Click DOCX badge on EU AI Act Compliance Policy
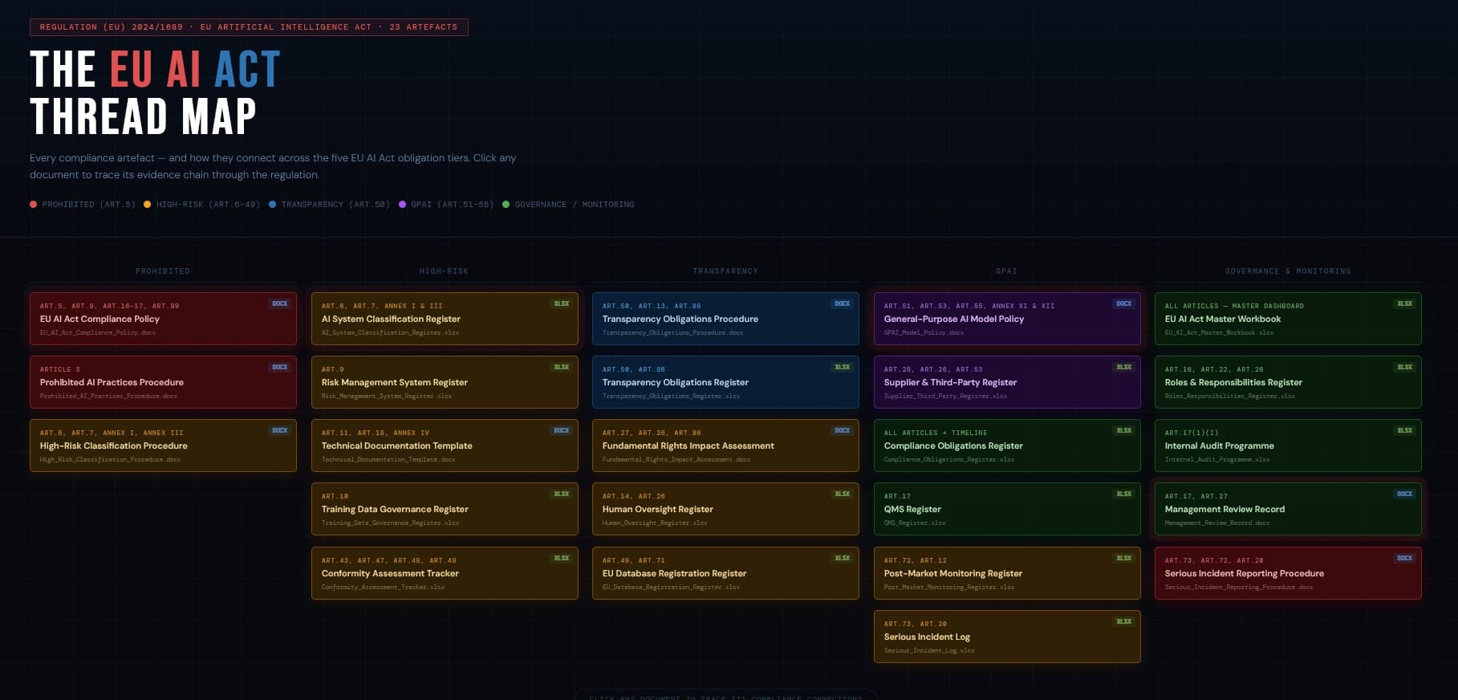This screenshot has width=1458, height=700. pos(280,303)
